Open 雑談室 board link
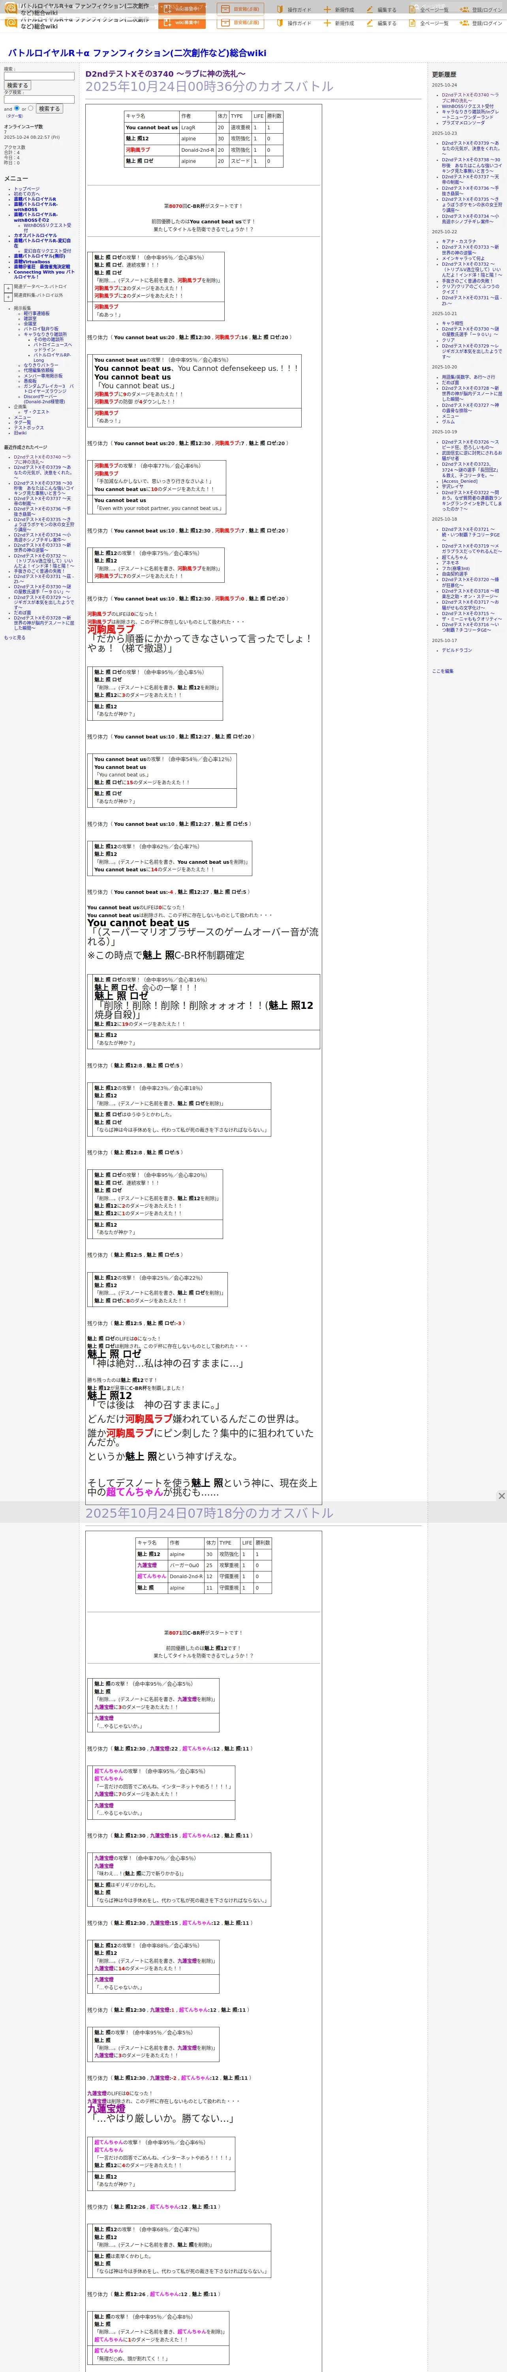Screen dimensions: 507x2372 click(30, 319)
